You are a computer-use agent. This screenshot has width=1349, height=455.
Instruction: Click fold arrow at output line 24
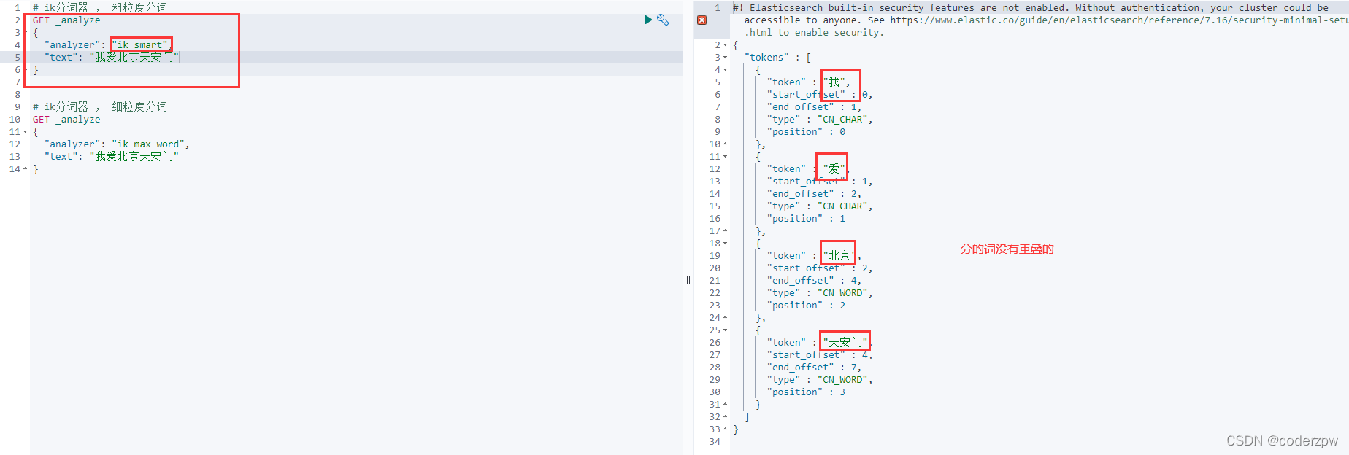coord(726,318)
